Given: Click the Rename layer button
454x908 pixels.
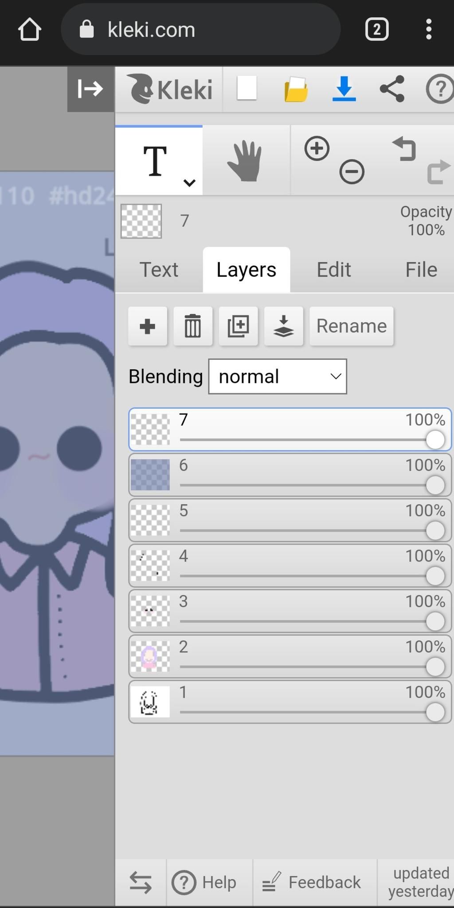Looking at the screenshot, I should pos(351,326).
